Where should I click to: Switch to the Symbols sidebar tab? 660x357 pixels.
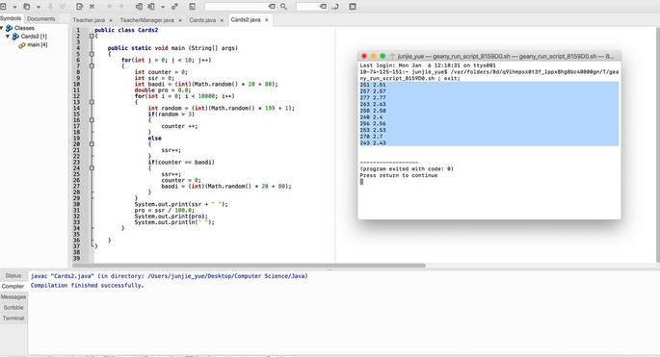[11, 18]
